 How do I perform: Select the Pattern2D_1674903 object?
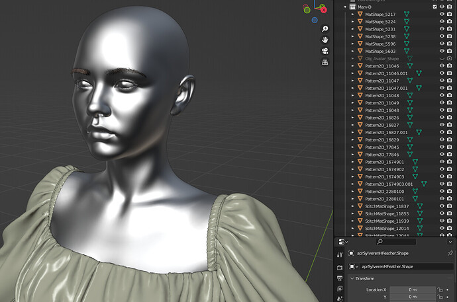pos(384,176)
